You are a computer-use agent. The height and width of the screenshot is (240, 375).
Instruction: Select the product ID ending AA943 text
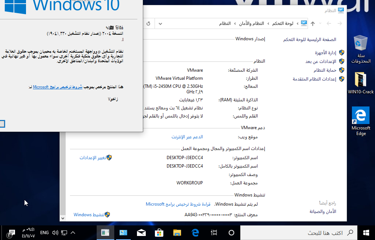click(x=208, y=215)
